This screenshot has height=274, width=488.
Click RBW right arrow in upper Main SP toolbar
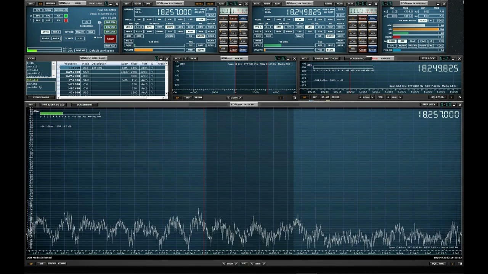400,97
